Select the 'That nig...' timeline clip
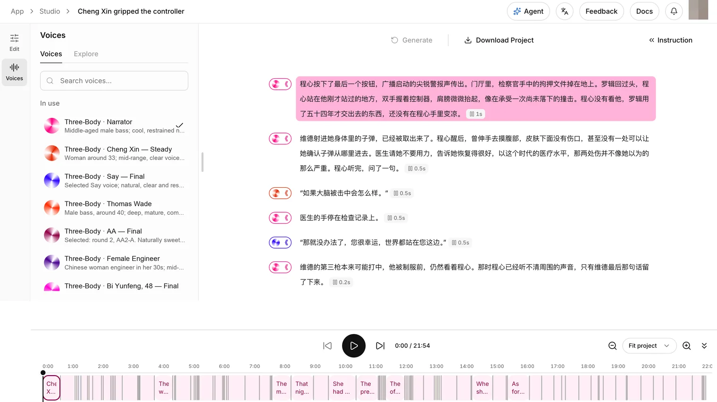 (303, 388)
